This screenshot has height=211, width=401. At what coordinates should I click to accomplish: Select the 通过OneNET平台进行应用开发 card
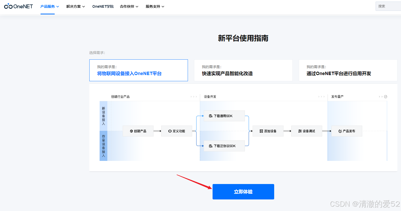pos(348,70)
